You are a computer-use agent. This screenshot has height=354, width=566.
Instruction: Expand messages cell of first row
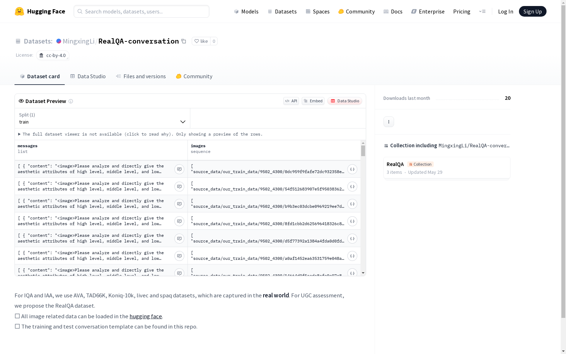(179, 169)
